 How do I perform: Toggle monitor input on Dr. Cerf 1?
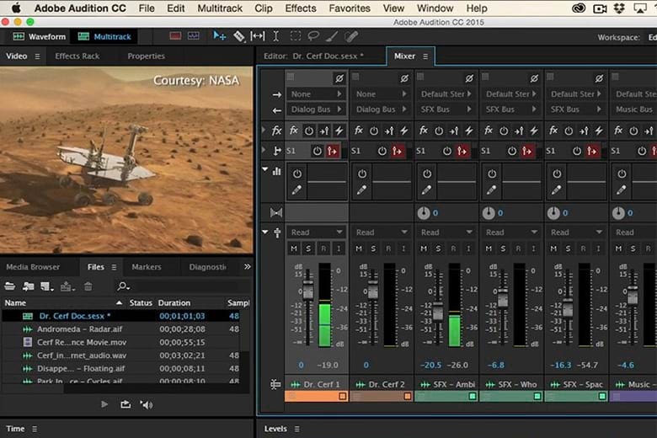tap(339, 249)
